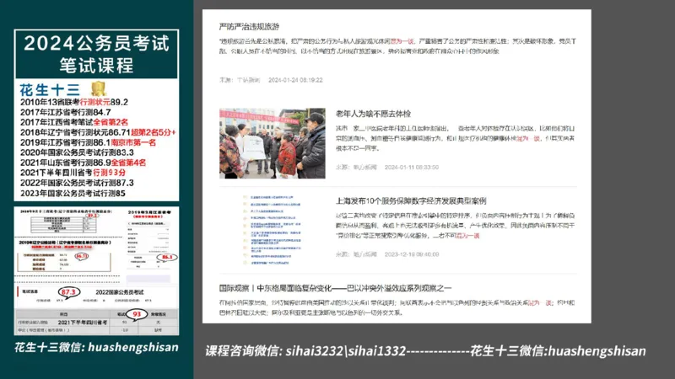This screenshot has width=675, height=379.
Task: Click the line 2020年国家公务员考试行测83.3
Action: (77, 152)
